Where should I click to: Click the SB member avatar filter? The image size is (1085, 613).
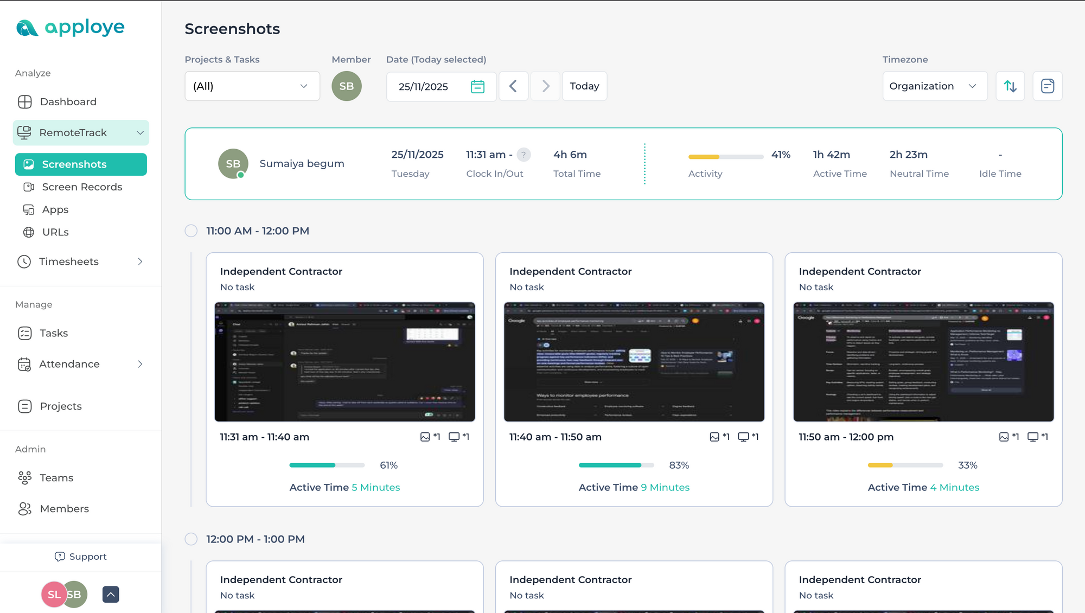point(347,86)
